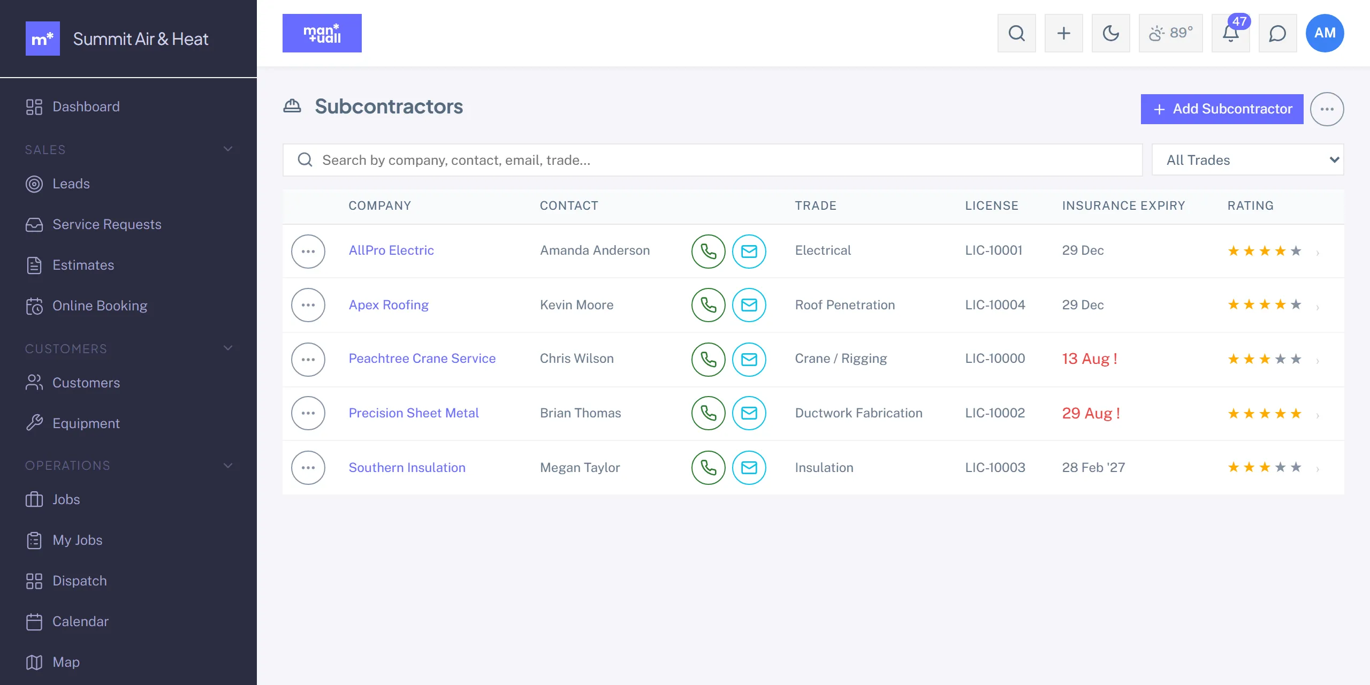Click the manuall logo in the header
This screenshot has height=685, width=1370.
[322, 33]
